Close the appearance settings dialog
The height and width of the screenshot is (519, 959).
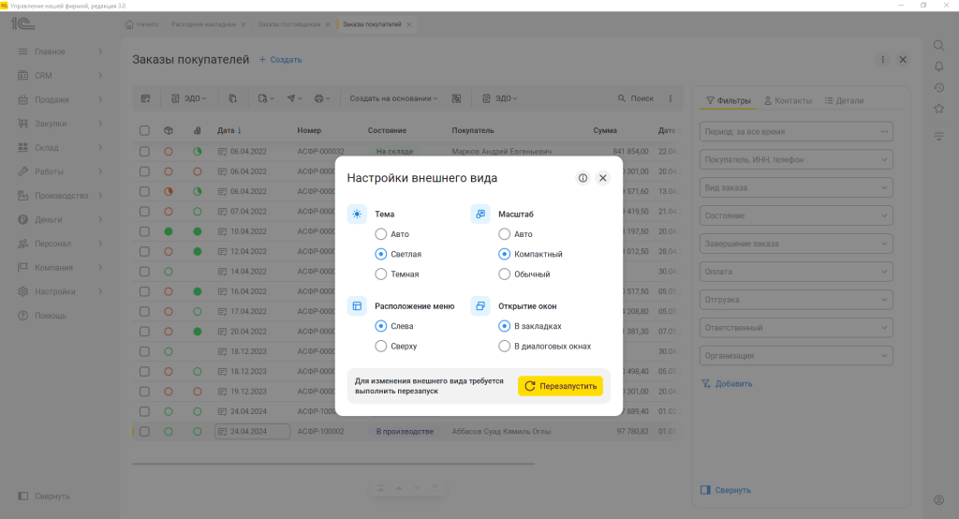click(603, 178)
